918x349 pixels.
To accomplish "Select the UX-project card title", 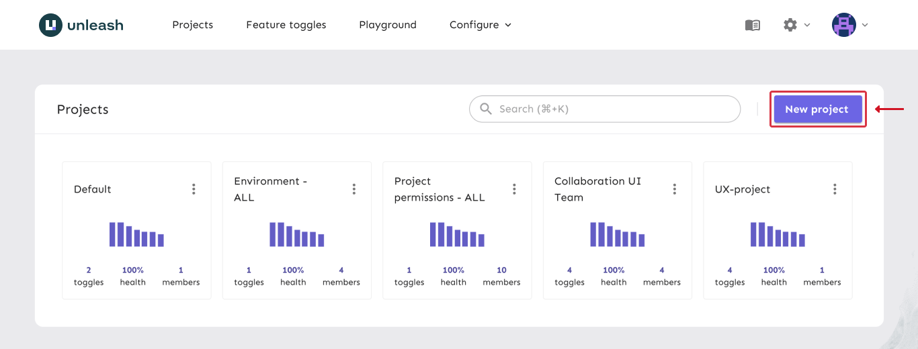I will pos(743,189).
